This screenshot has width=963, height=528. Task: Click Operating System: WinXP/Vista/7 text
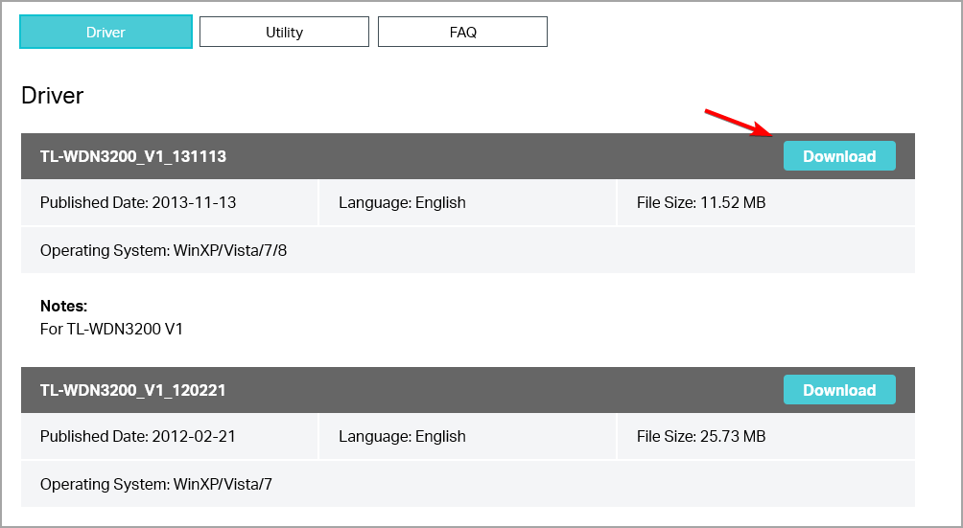(x=156, y=485)
